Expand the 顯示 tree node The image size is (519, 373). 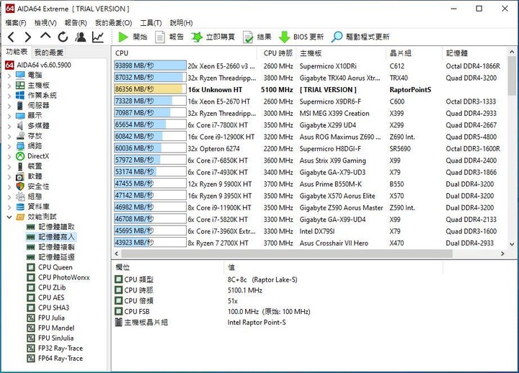tap(9, 116)
